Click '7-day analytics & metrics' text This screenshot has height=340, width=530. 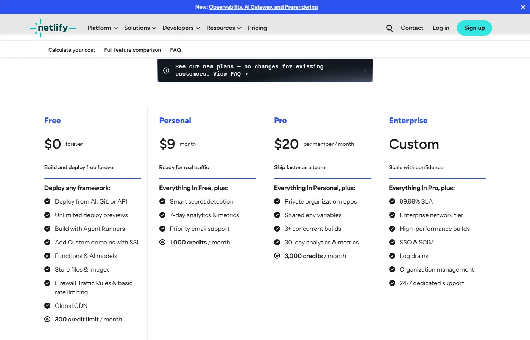click(x=204, y=215)
